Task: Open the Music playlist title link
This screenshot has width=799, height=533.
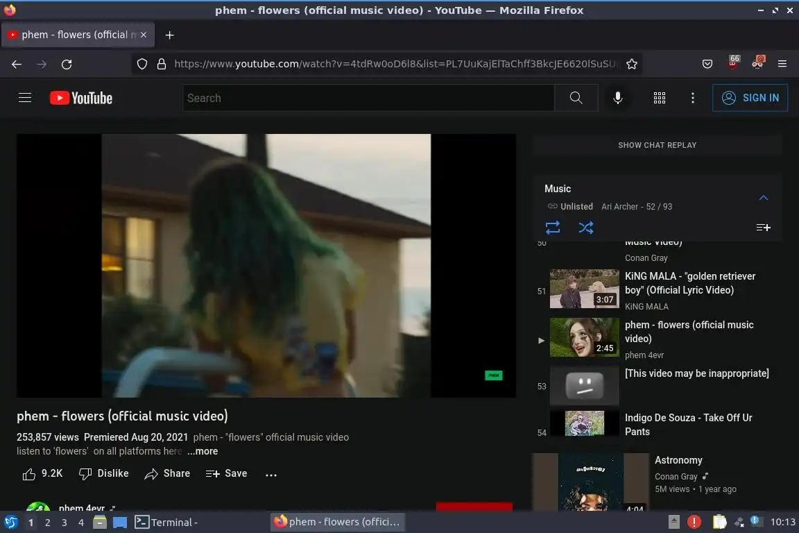Action: 558,189
